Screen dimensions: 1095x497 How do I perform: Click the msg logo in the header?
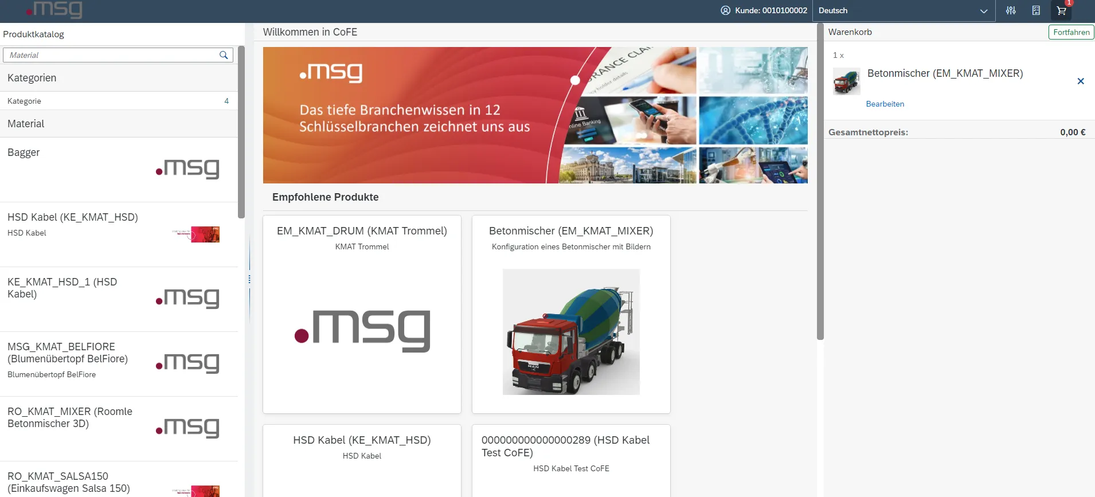click(x=55, y=9)
